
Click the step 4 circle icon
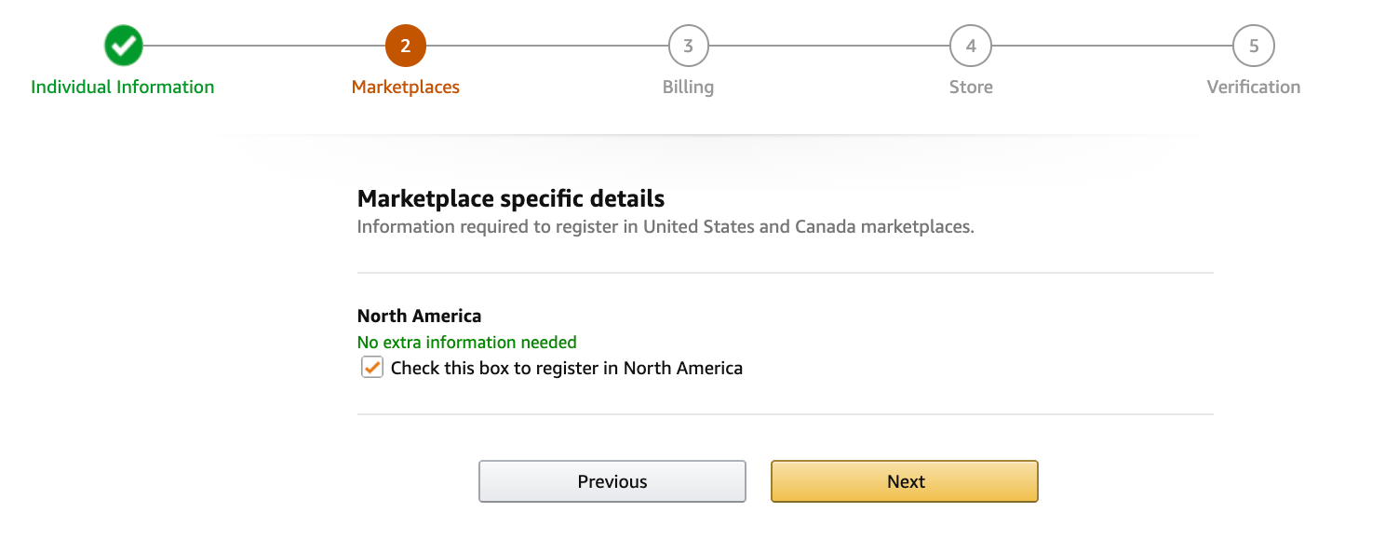(970, 46)
